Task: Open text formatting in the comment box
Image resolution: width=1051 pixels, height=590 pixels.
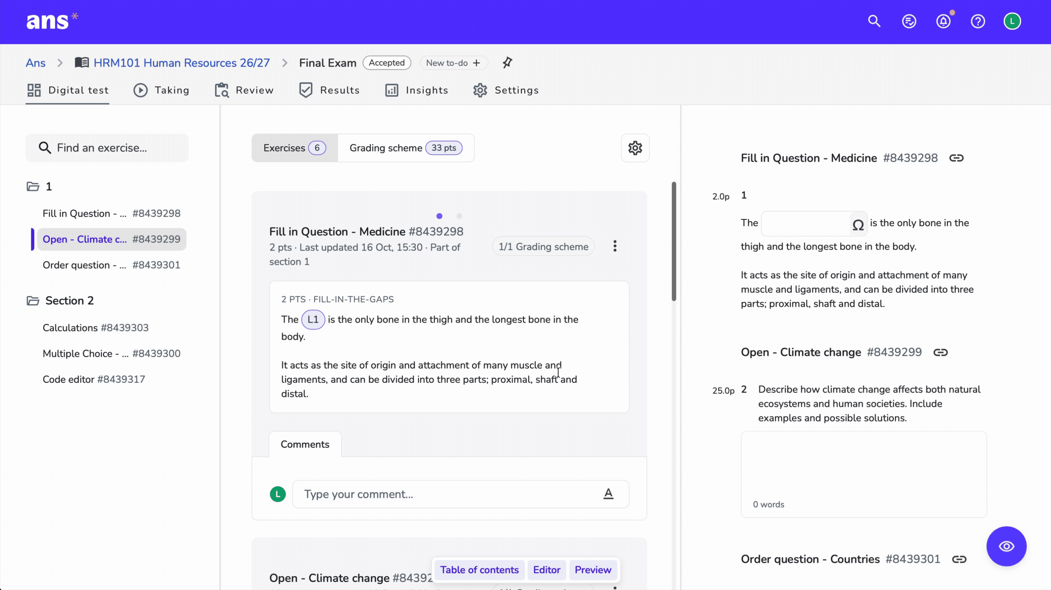Action: coord(608,494)
